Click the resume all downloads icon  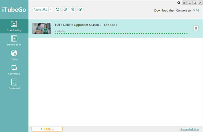coord(58,9)
